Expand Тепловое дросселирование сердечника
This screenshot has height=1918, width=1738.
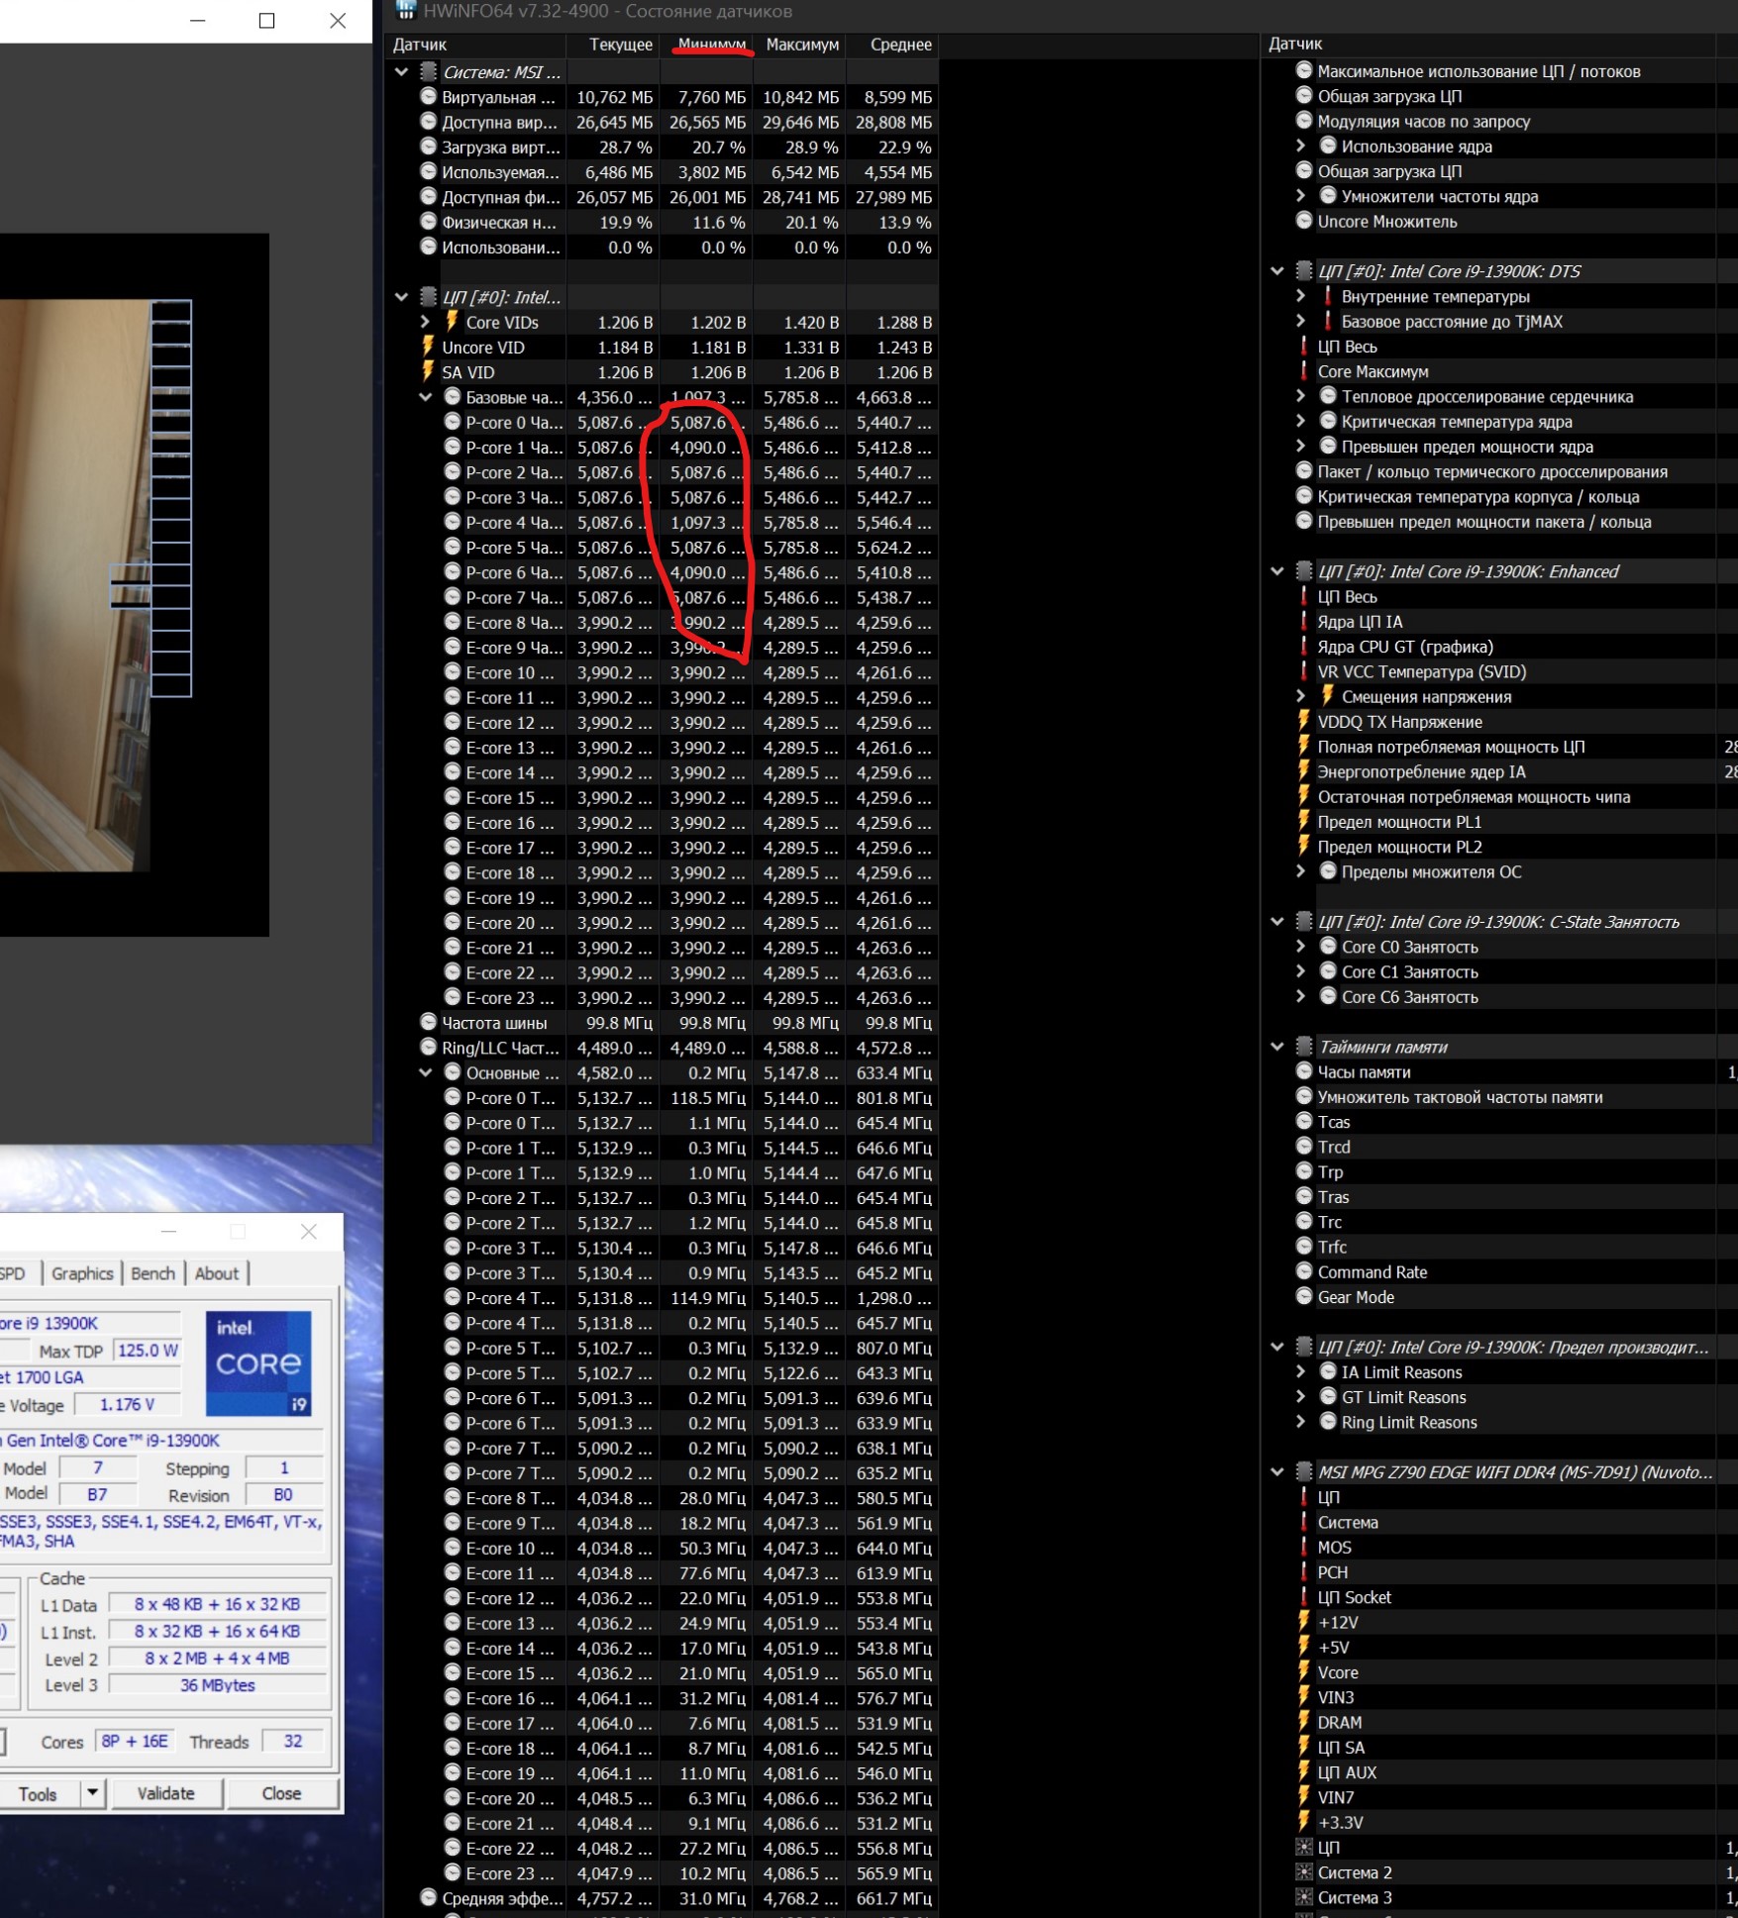point(1300,396)
